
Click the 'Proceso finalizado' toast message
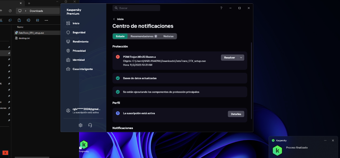tap(297, 148)
